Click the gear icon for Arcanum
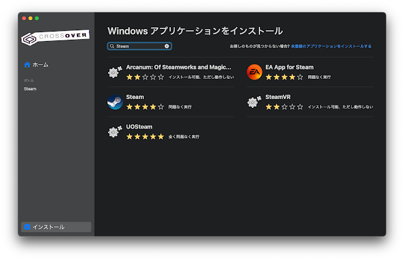This screenshot has width=404, height=260. (115, 72)
